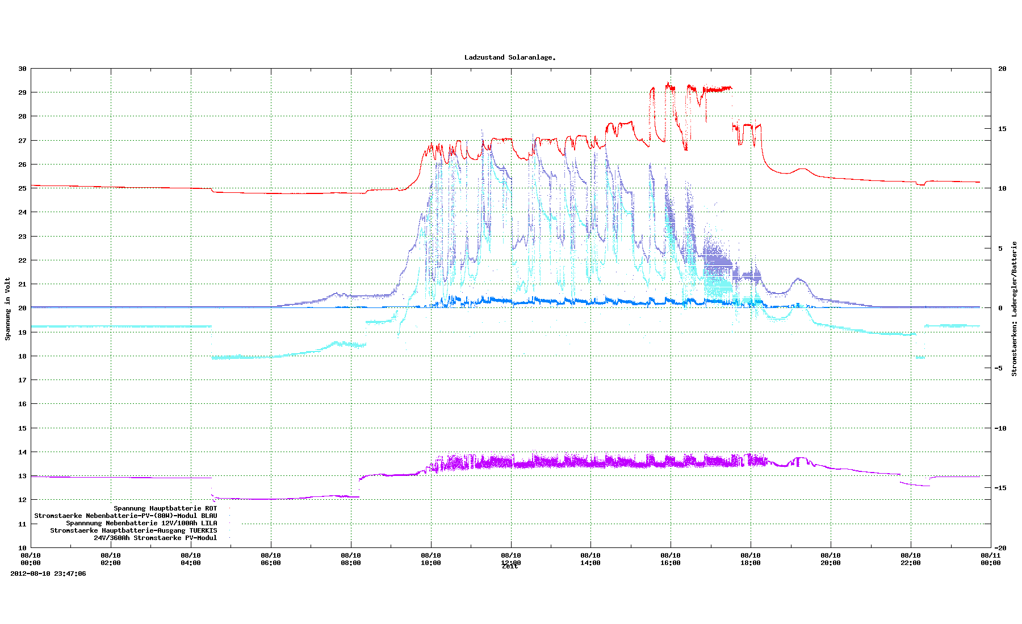The image size is (1022, 624).
Task: Click the 08/10 18:00 time axis tick label
Action: click(x=751, y=559)
